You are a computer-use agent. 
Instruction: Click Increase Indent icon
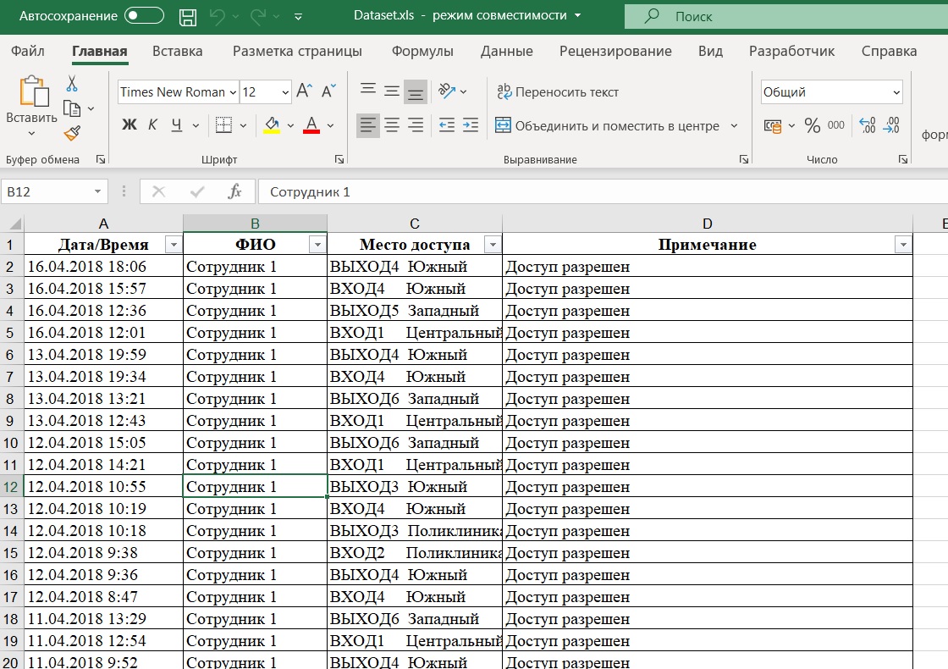[x=471, y=125]
